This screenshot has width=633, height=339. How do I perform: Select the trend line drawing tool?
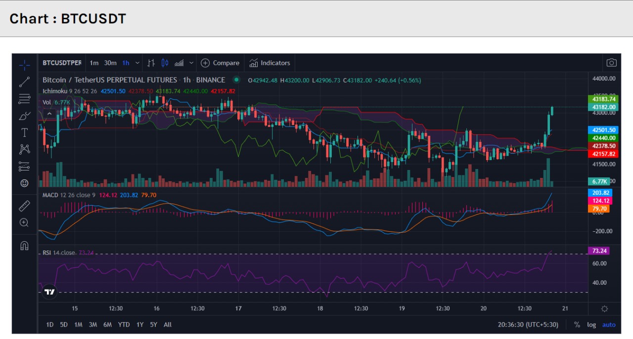(x=24, y=82)
